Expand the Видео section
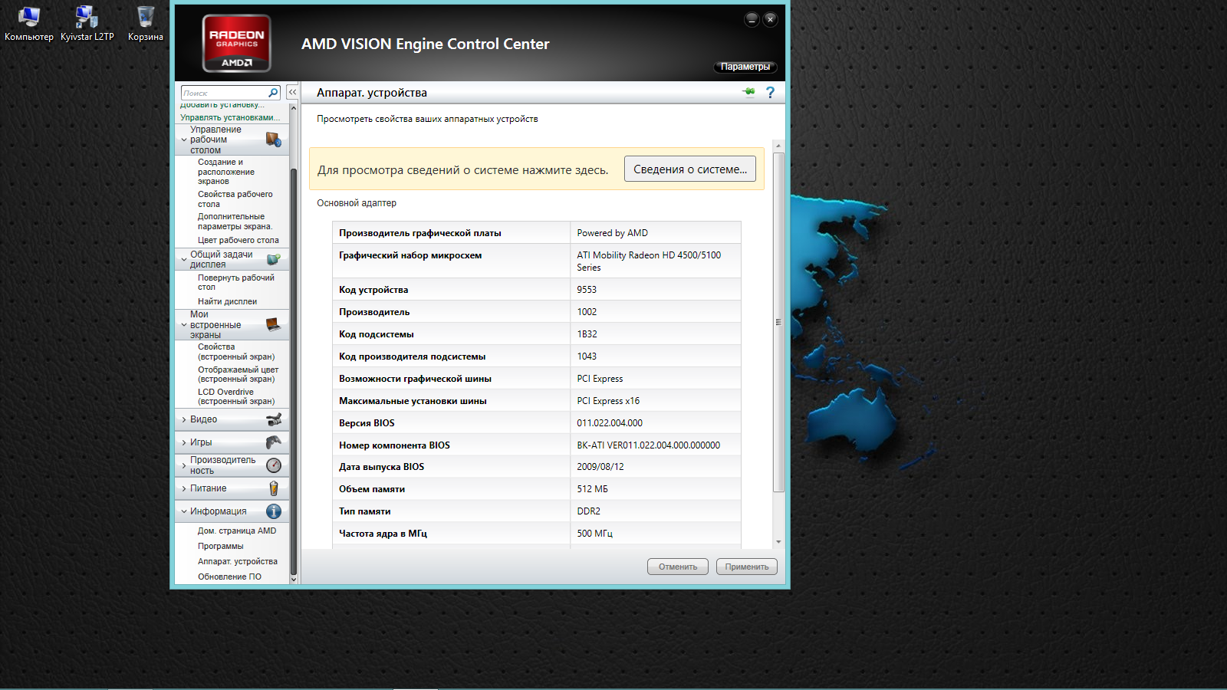This screenshot has height=690, width=1227. pos(203,419)
